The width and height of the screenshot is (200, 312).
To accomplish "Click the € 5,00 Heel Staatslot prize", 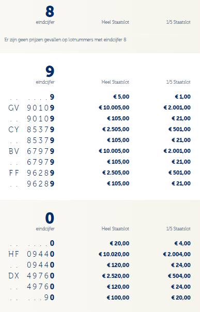I will 121,97.
